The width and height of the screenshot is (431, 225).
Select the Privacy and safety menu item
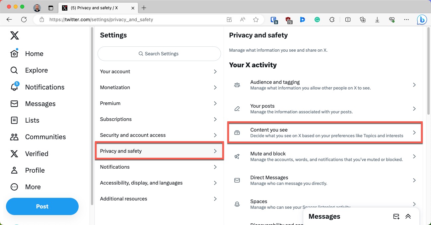[159, 151]
